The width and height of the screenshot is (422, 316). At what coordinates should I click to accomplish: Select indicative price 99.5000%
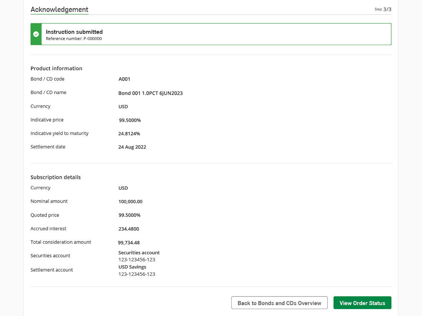[130, 120]
